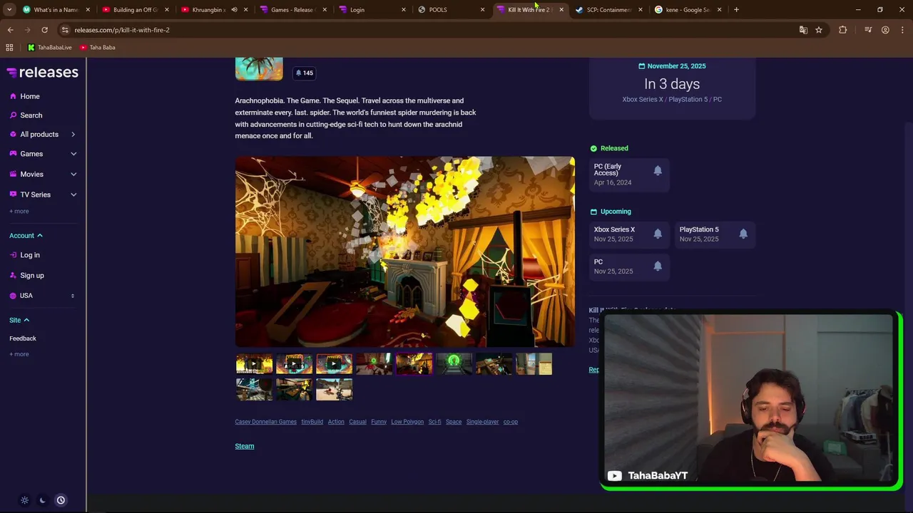Screen dimensions: 913x513
Task: Toggle notification bell for PC Early Access
Action: pyautogui.click(x=658, y=171)
